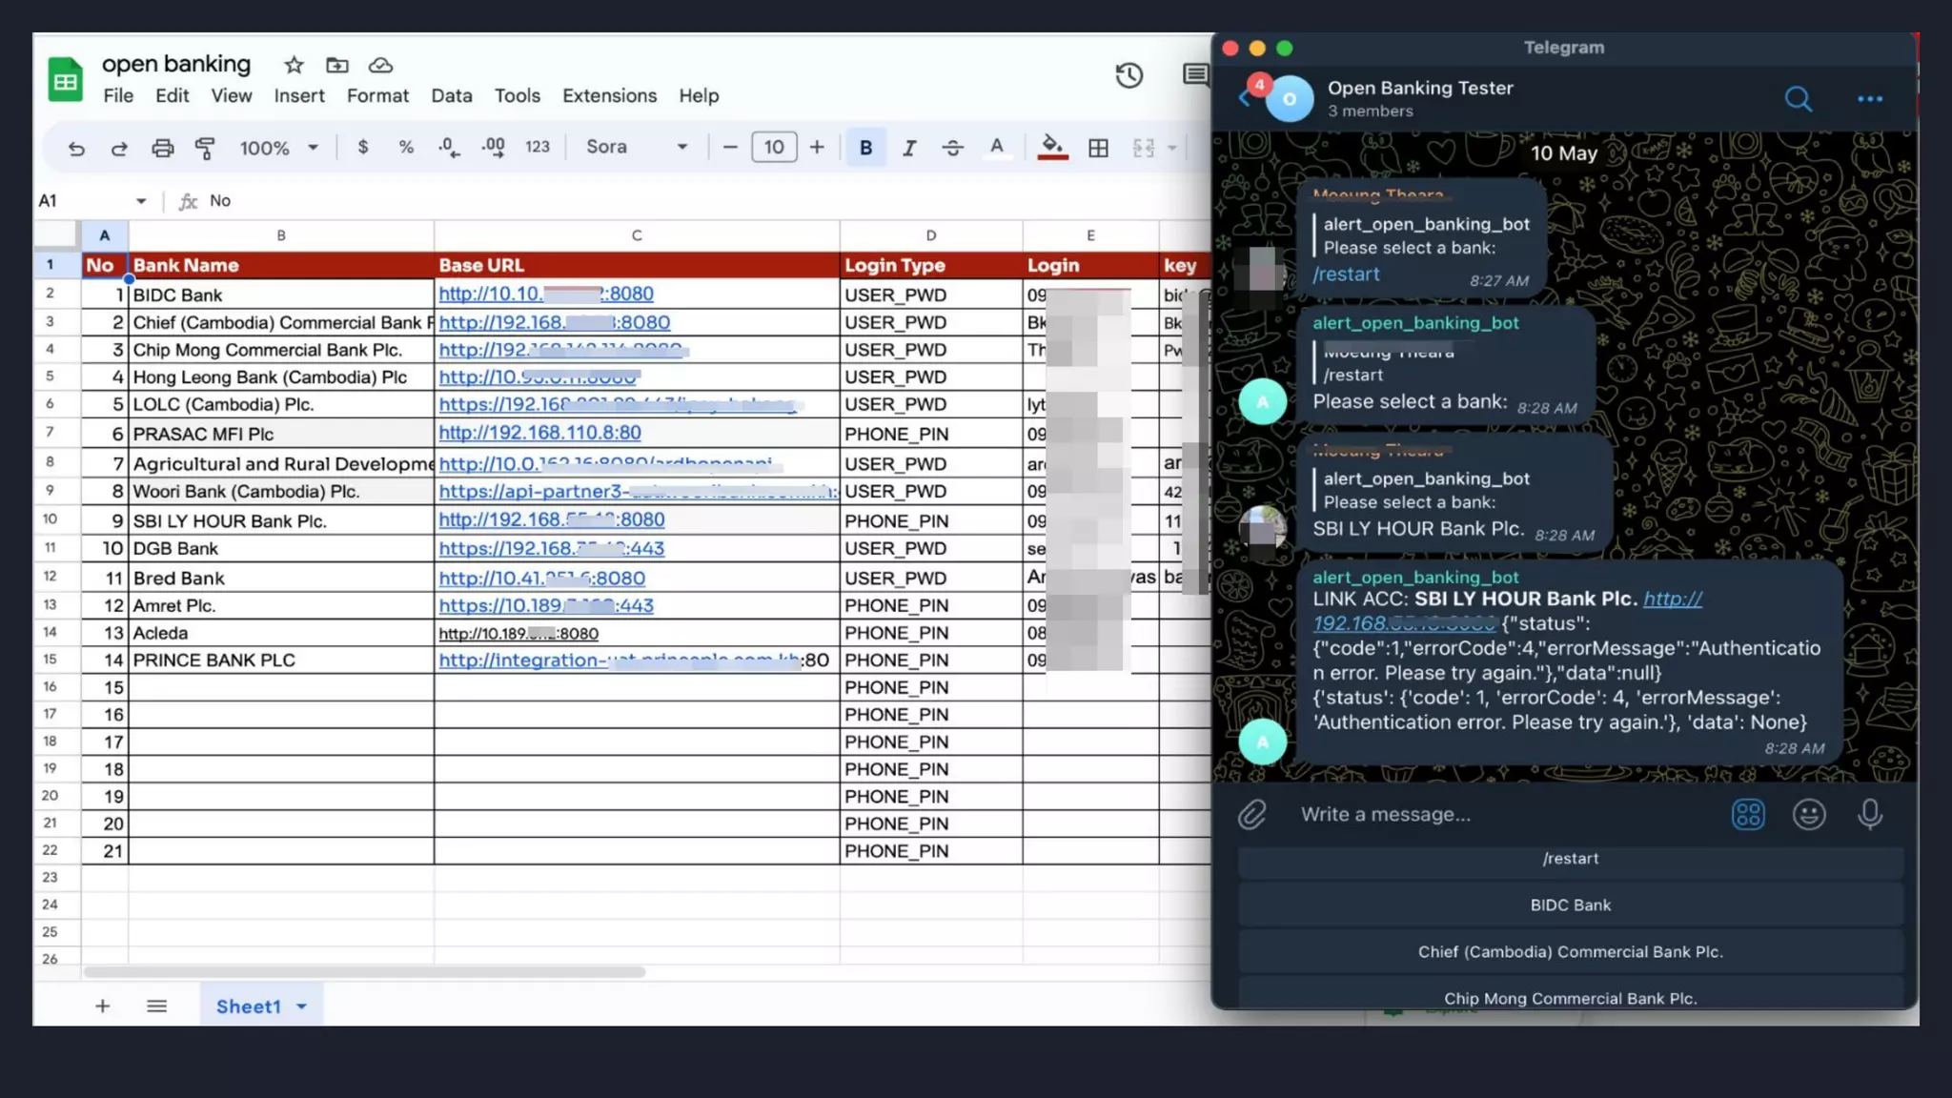Click the Write a message field

1506,815
